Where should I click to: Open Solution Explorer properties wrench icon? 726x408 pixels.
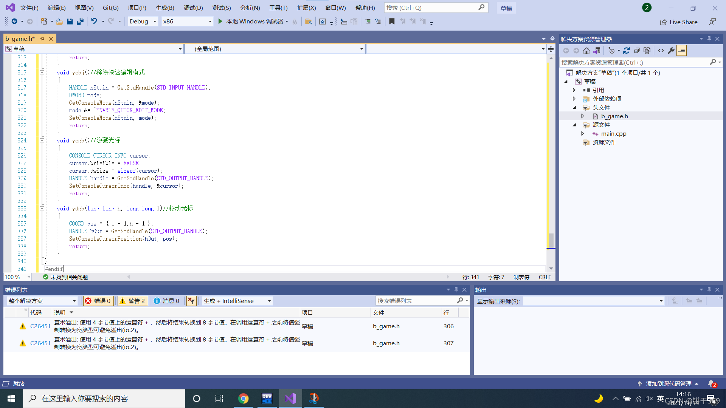coord(671,50)
